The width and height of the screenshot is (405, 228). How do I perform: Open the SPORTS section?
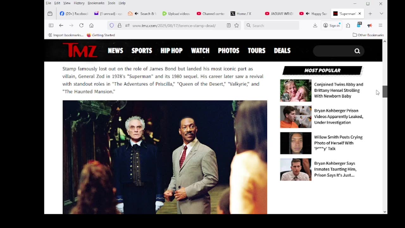pos(142,51)
